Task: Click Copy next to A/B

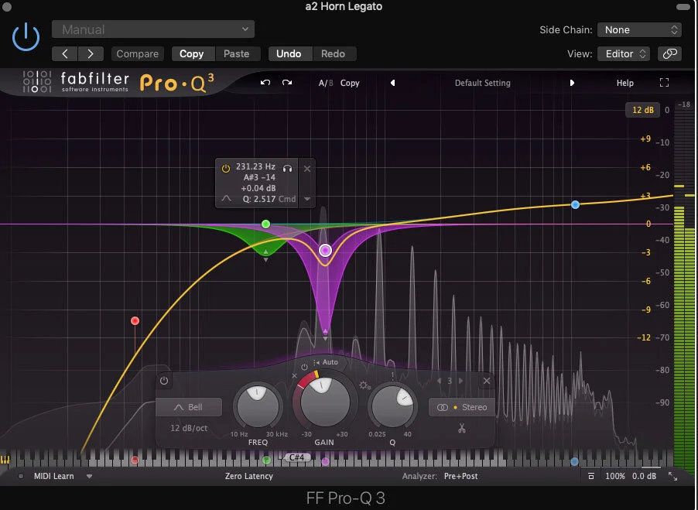Action: click(x=350, y=84)
